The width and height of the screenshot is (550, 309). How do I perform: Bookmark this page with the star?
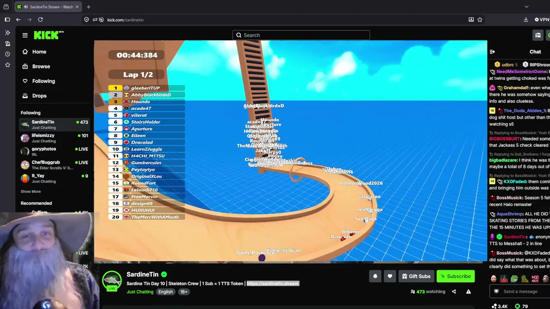point(480,20)
